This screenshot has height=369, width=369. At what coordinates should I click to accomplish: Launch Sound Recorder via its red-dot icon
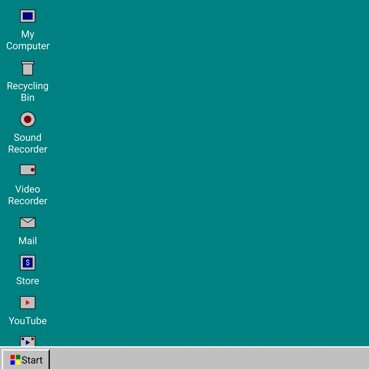(28, 119)
